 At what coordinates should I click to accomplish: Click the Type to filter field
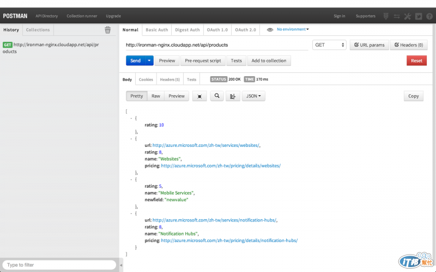click(x=59, y=265)
